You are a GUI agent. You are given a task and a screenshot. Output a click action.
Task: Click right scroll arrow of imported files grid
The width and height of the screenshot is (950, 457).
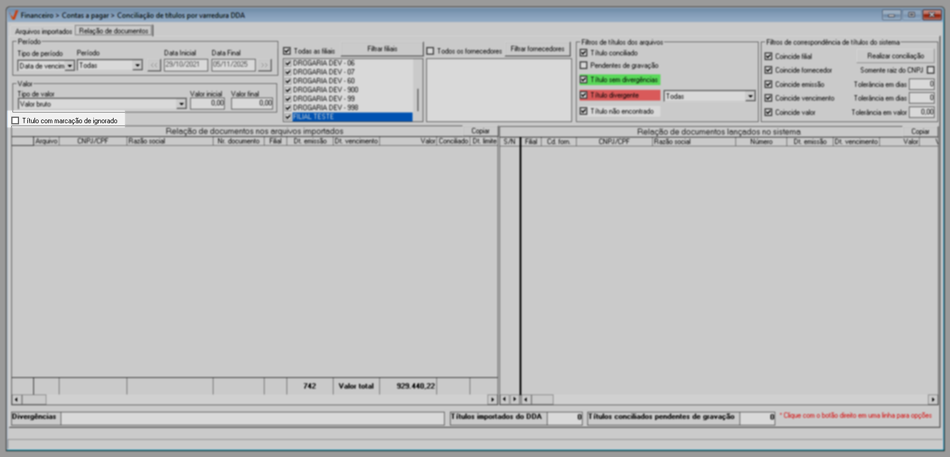pyautogui.click(x=492, y=399)
